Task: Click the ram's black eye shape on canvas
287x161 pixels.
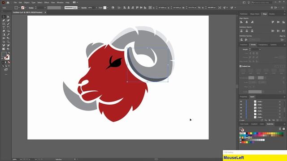Action: [x=116, y=63]
